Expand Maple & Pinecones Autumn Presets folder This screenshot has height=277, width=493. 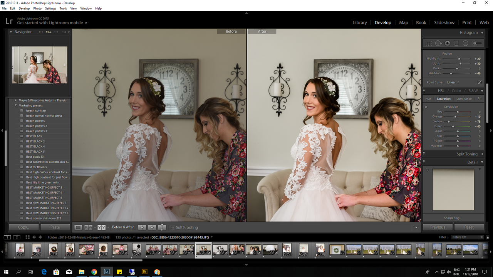tap(16, 100)
